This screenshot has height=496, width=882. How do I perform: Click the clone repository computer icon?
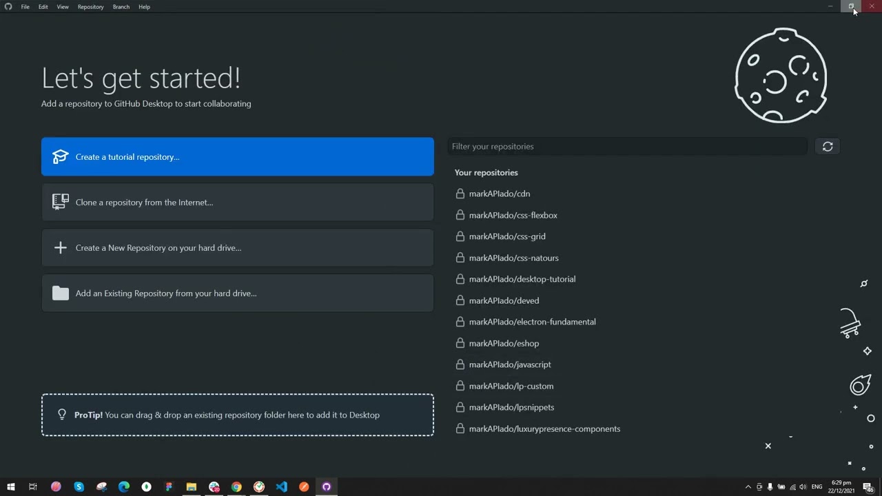61,202
